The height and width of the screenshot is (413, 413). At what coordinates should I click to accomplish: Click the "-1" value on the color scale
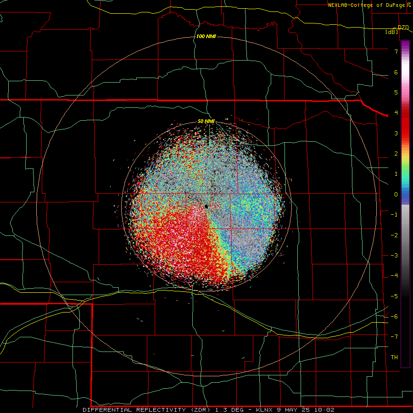[x=394, y=215]
